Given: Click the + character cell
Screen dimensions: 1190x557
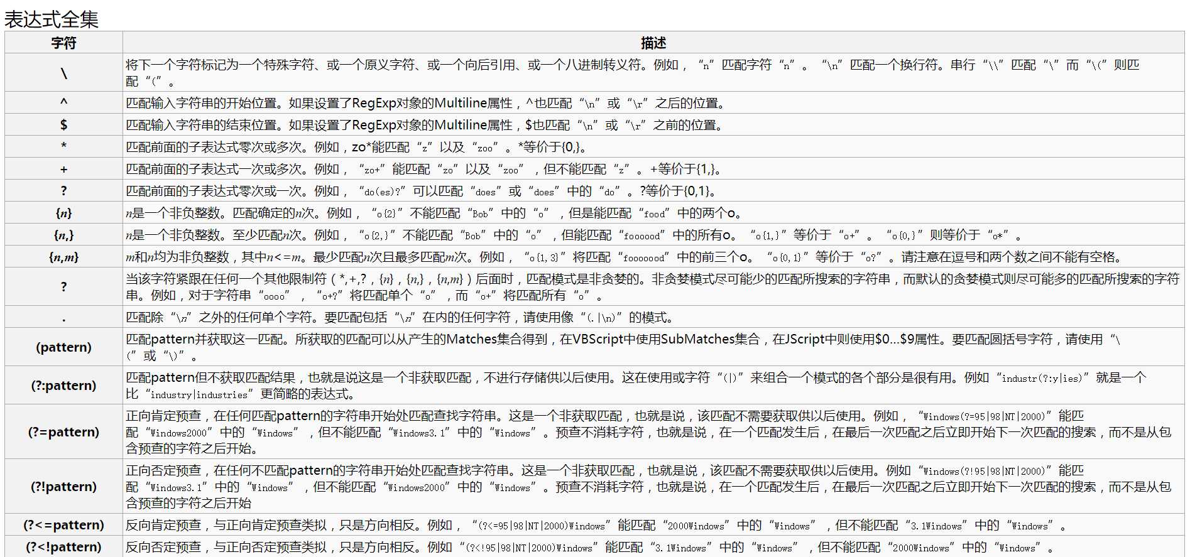Looking at the screenshot, I should click(x=63, y=169).
